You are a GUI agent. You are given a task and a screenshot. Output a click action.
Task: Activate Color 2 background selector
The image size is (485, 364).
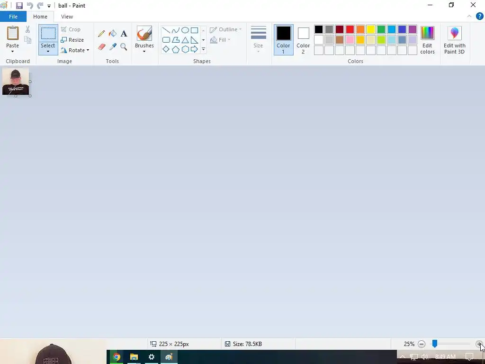303,40
